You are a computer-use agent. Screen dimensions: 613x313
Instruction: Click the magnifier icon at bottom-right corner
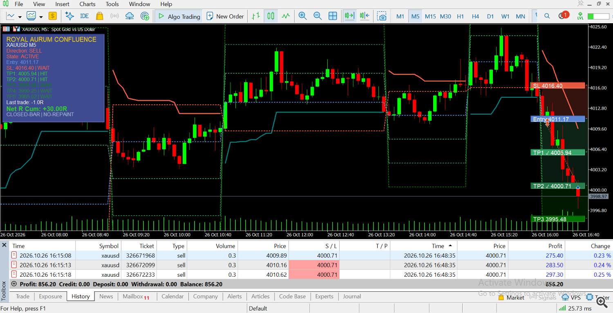click(602, 302)
